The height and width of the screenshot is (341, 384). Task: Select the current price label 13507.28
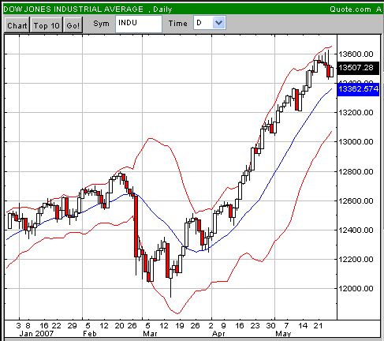tap(358, 68)
